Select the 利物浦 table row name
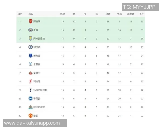Viewport: 162px width, 130px height. click(37, 81)
